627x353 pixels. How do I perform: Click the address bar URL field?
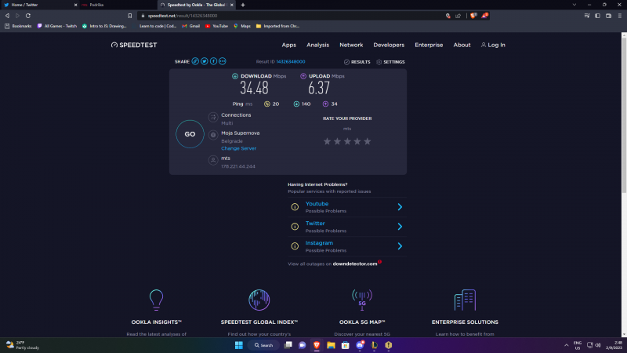[292, 16]
